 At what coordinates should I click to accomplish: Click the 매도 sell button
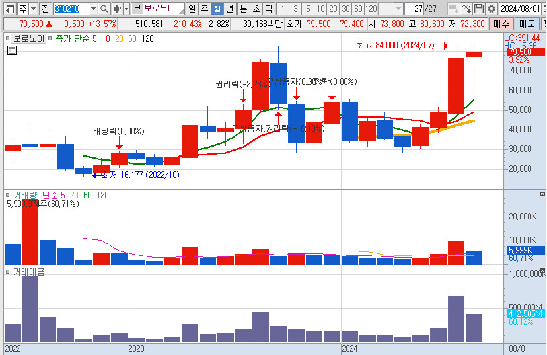[x=527, y=24]
